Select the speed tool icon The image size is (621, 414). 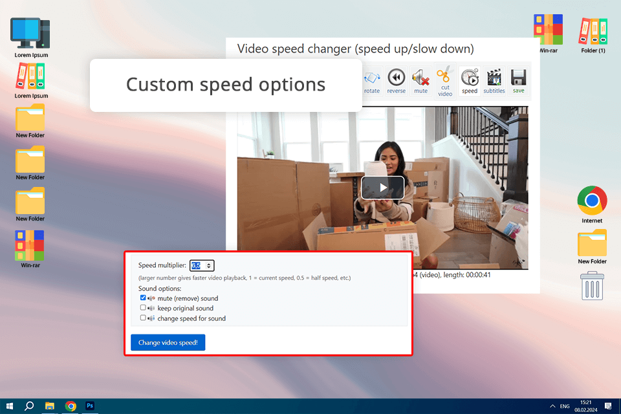pyautogui.click(x=470, y=82)
